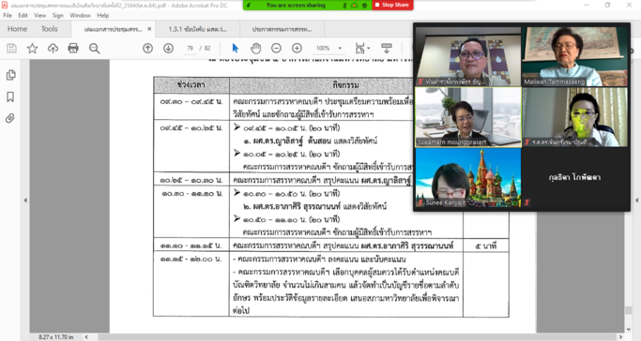The width and height of the screenshot is (641, 341).
Task: Switch to the Tools tab
Action: [50, 29]
